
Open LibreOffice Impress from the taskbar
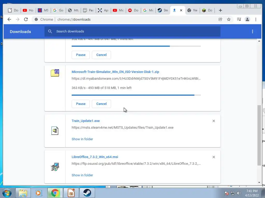click(71, 193)
